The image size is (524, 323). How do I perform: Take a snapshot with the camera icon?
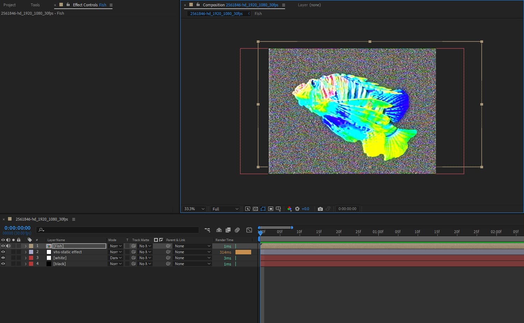(x=320, y=209)
